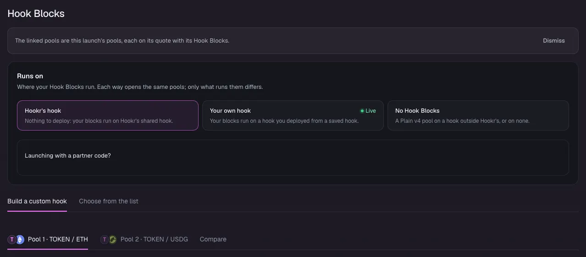Click the Runs on section heading
This screenshot has width=586, height=257.
click(30, 76)
